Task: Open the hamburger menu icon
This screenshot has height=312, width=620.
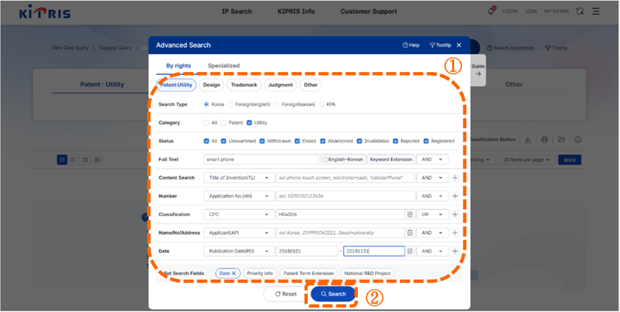Action: [596, 11]
